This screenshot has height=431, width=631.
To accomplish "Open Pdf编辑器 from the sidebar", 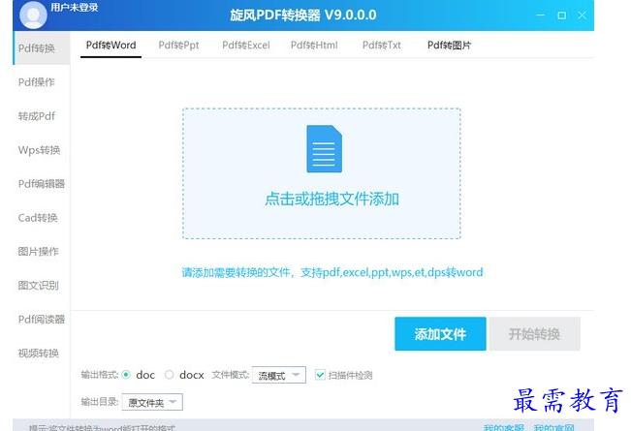I will [x=42, y=184].
